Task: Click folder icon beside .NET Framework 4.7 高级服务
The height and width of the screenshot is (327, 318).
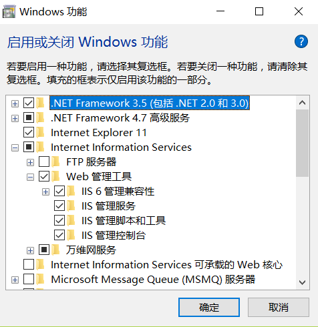Action: 40,117
